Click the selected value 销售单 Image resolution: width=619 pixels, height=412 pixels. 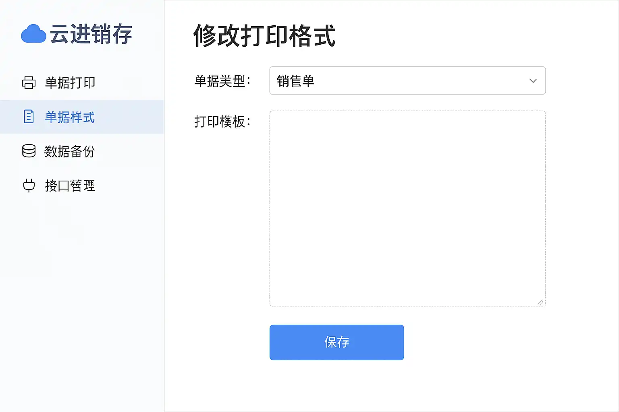(295, 81)
